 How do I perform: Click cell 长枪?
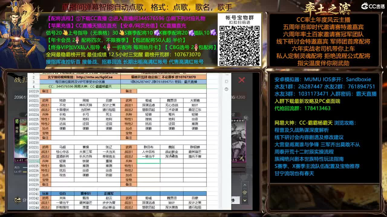(63, 115)
